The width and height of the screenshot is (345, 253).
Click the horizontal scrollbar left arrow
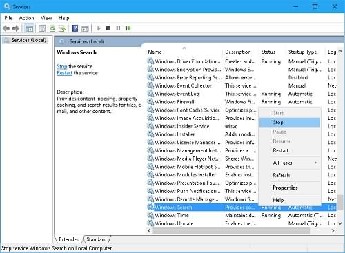pos(149,230)
